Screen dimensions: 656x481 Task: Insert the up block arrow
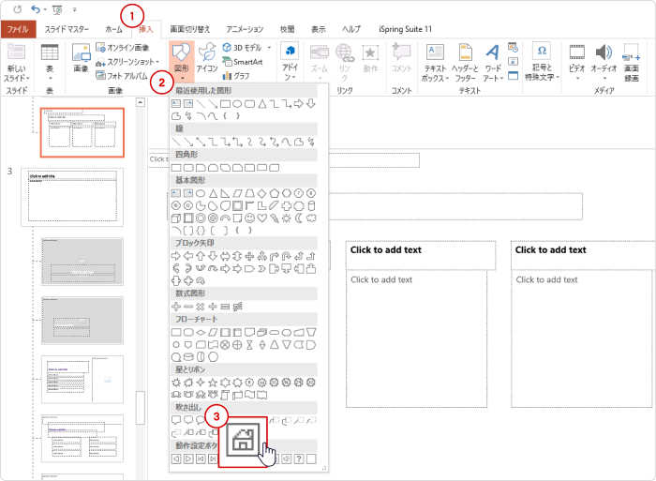coord(201,256)
